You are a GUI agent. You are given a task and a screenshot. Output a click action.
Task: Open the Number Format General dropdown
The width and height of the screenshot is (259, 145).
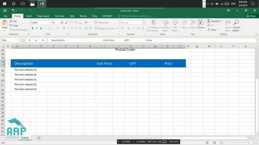(x=143, y=23)
